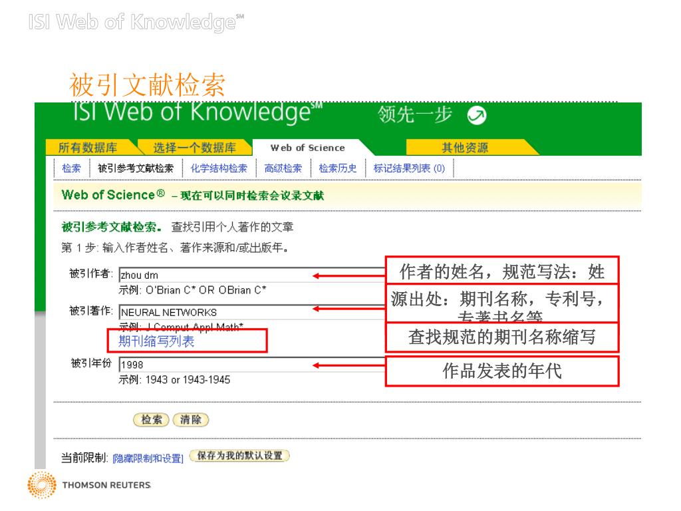681x511 pixels.
Task: Click the Web of Science® heading text
Action: click(x=113, y=195)
